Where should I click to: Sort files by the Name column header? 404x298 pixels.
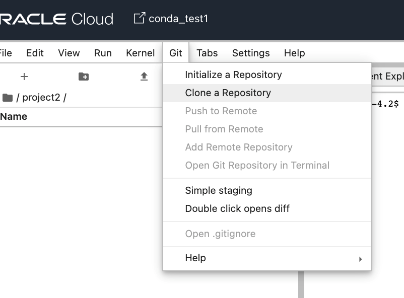[x=14, y=116]
